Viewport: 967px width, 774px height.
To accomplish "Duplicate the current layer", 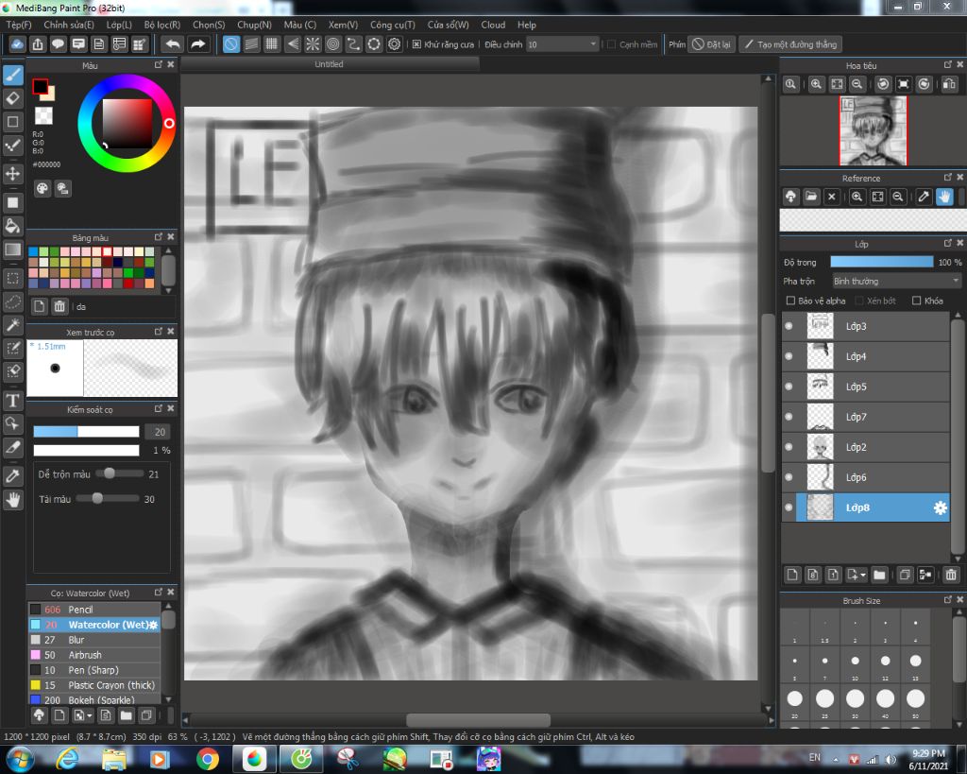I will point(905,575).
